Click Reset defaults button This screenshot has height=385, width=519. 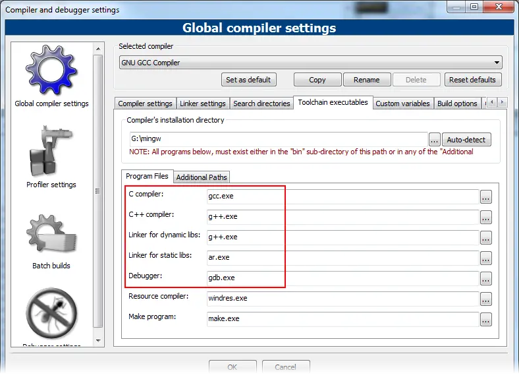click(472, 80)
